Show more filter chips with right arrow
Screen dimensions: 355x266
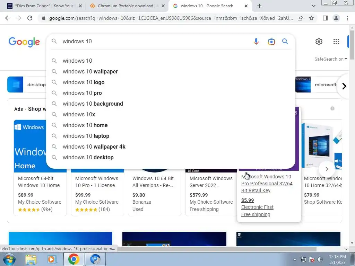point(344,86)
